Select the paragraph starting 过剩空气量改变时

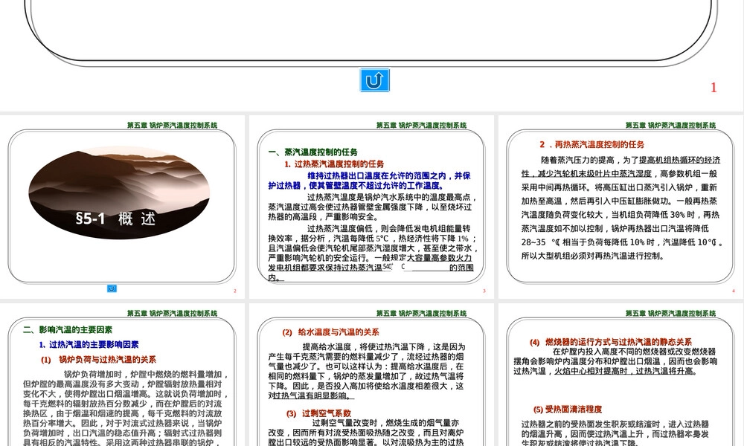point(366,433)
